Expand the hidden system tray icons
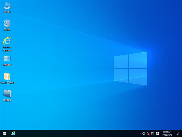This screenshot has height=137, width=182. [139, 133]
